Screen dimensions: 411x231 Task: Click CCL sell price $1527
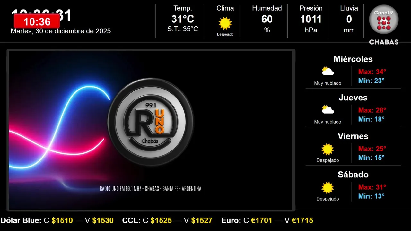click(202, 221)
